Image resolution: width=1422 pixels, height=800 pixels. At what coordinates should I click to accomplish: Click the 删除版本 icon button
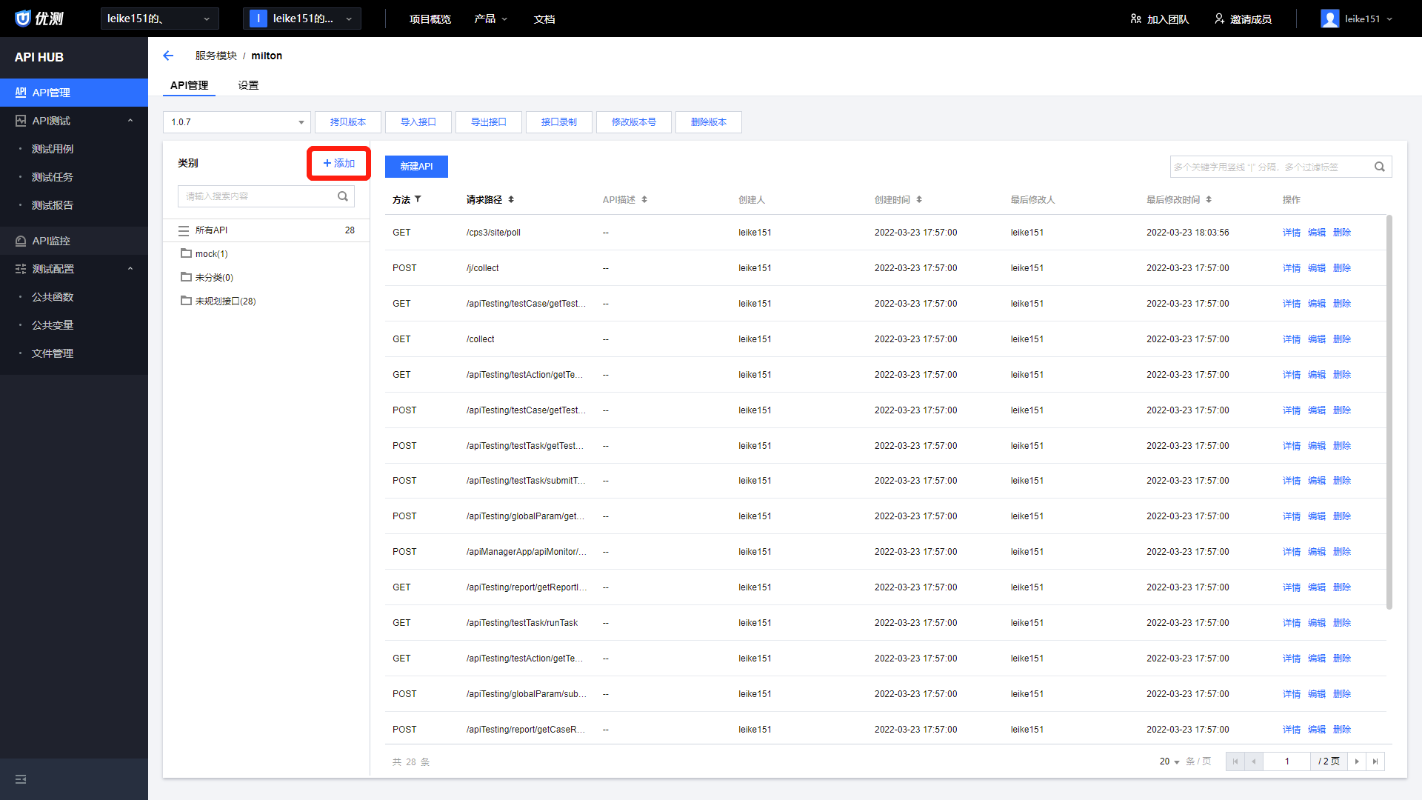point(709,122)
